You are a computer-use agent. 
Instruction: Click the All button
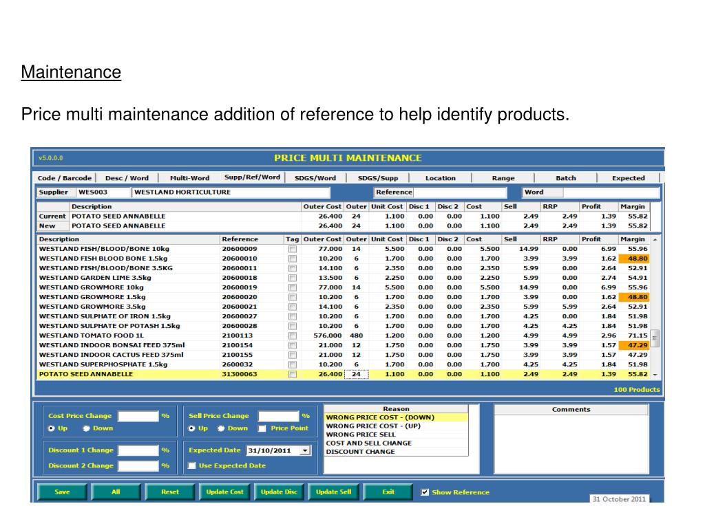(116, 492)
